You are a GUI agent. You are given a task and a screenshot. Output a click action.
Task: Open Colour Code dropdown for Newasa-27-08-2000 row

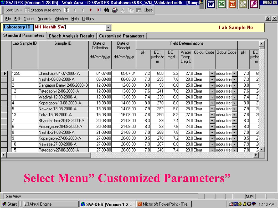click(212, 144)
